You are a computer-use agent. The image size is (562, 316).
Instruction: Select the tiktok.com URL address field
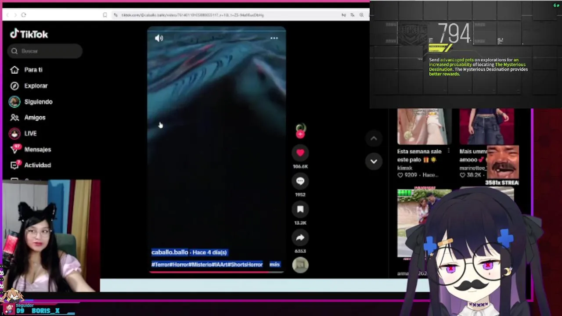pos(193,15)
